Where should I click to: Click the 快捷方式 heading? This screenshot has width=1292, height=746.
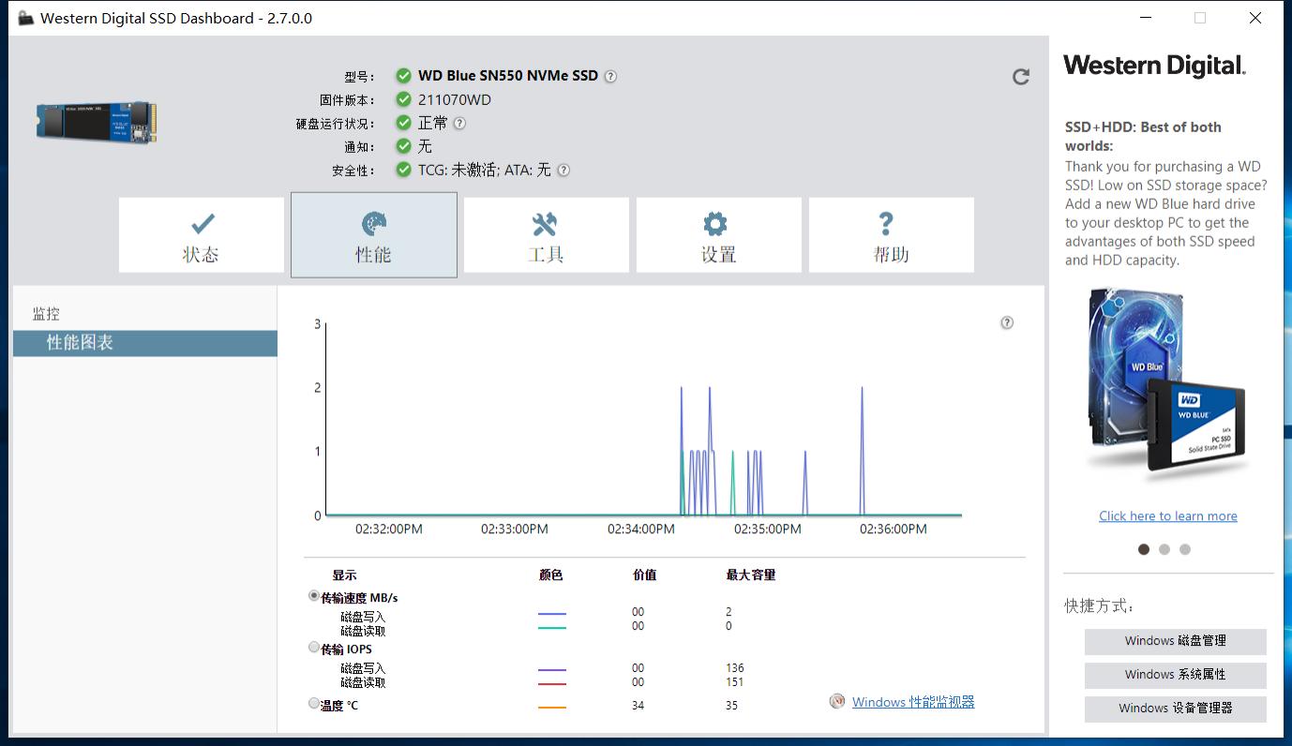(x=1098, y=606)
